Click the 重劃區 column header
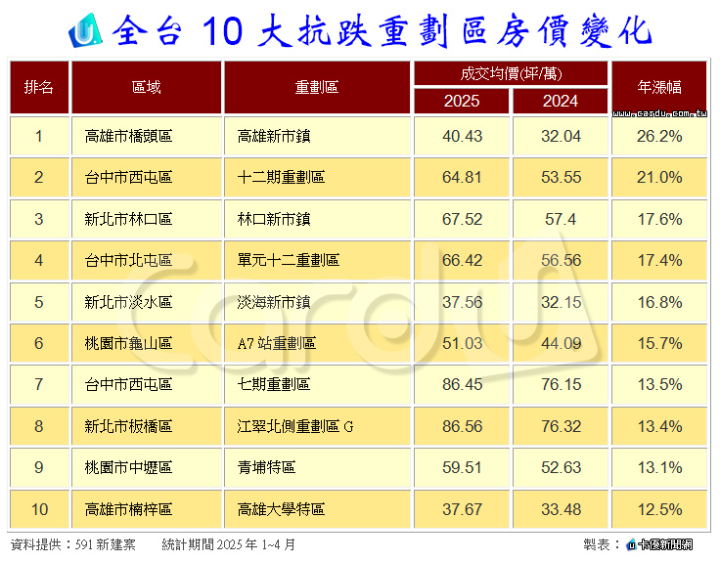The height and width of the screenshot is (562, 720). [x=317, y=87]
